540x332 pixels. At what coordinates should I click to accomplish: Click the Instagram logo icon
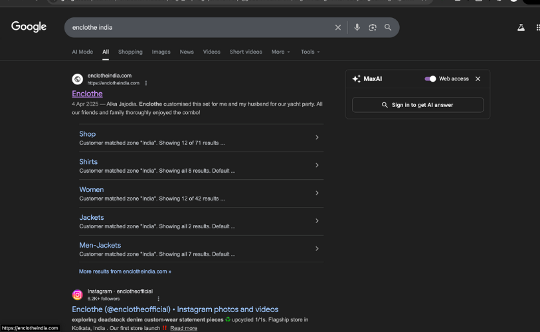point(78,295)
